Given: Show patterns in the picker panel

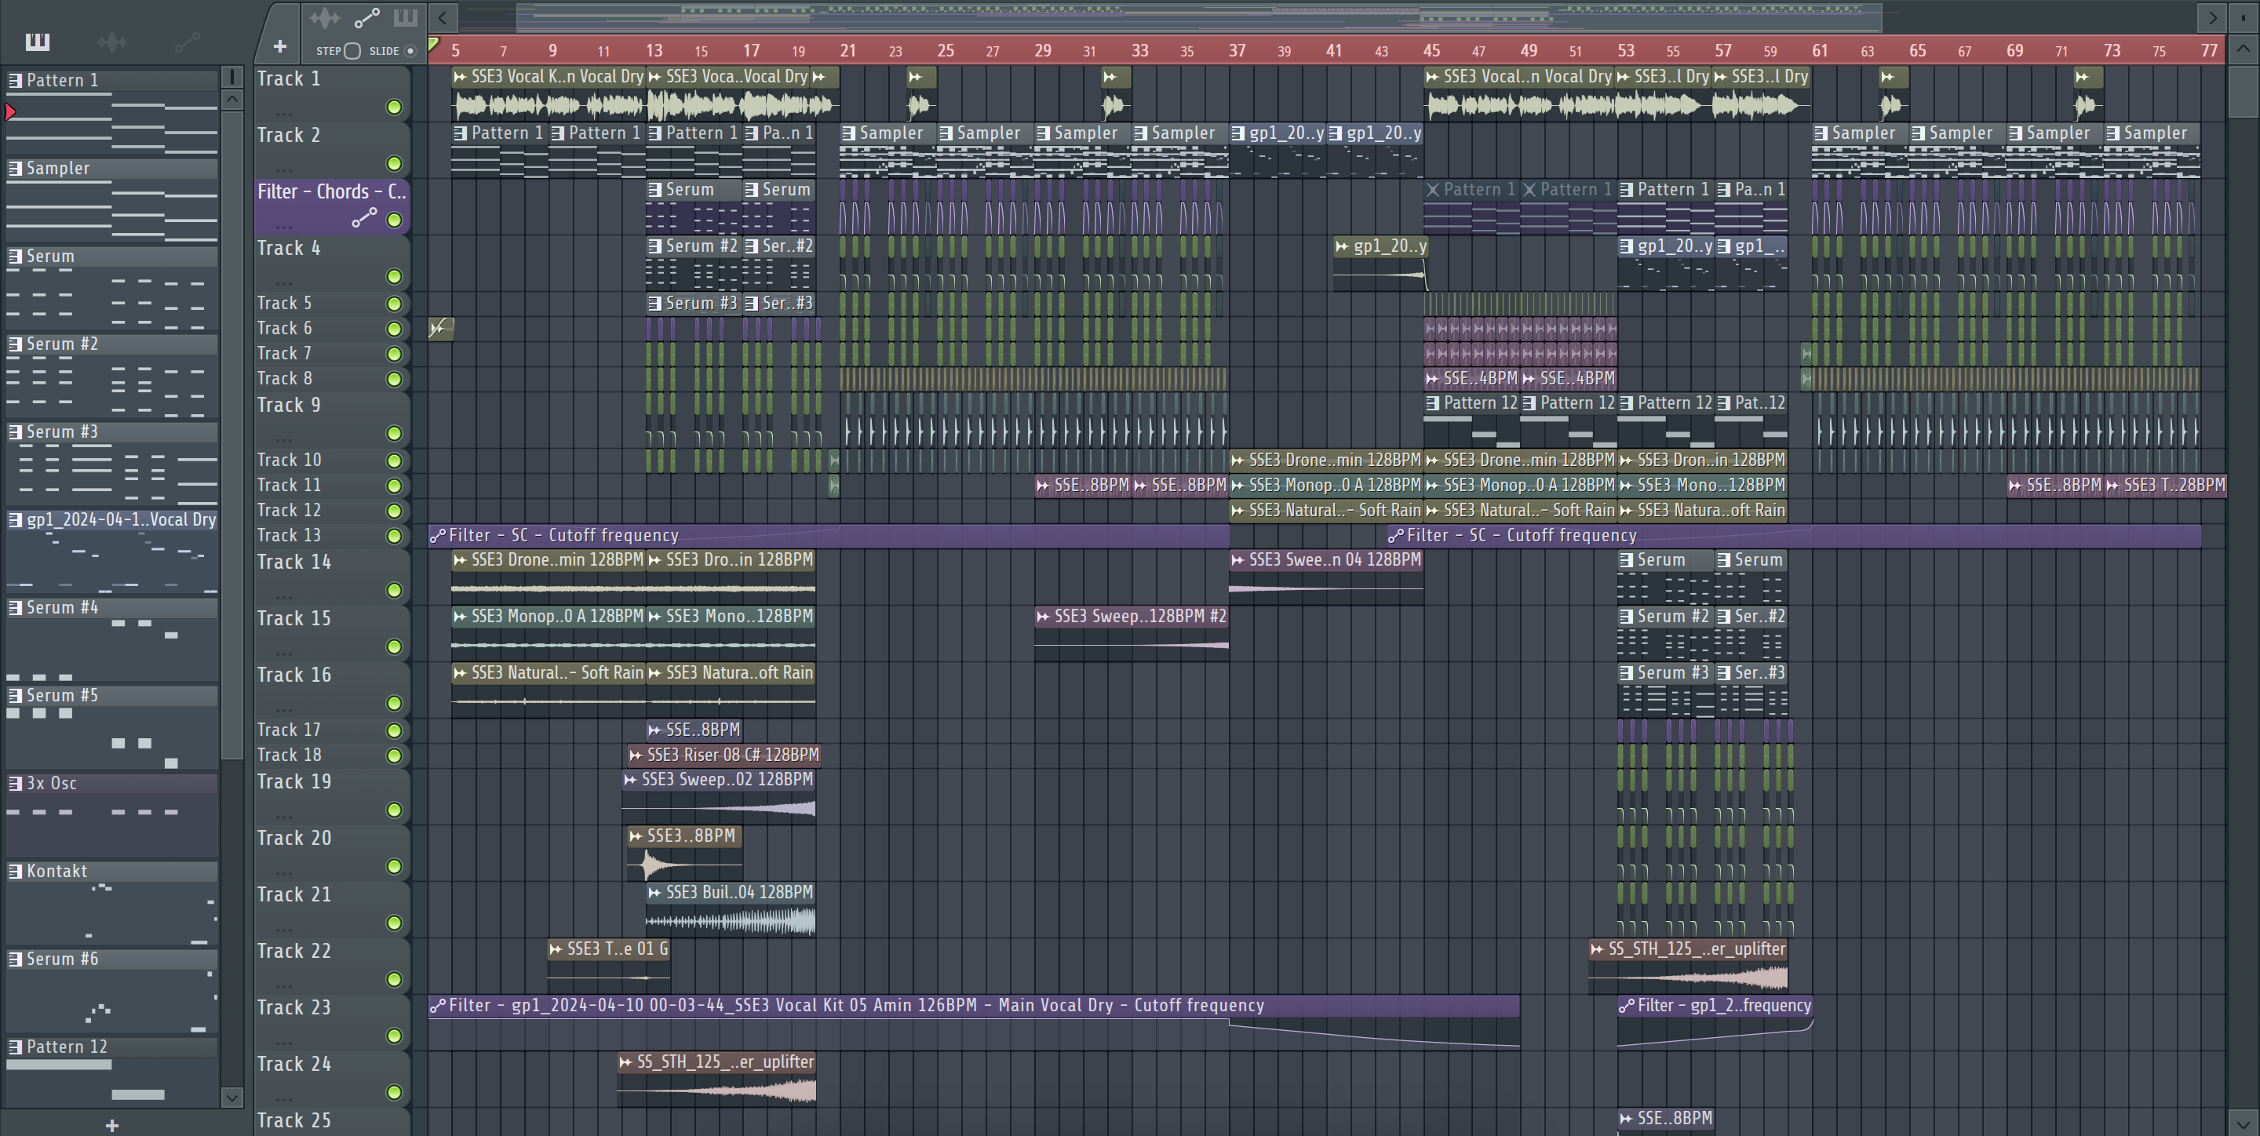Looking at the screenshot, I should tap(37, 42).
